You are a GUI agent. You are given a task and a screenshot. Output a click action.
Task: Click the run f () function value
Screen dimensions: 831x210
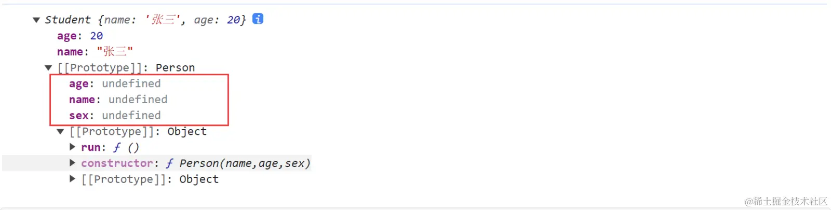tap(126, 147)
